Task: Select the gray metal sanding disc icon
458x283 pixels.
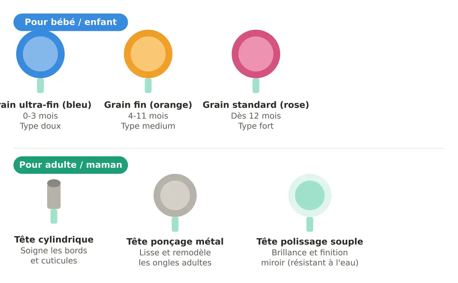Action: point(175,196)
